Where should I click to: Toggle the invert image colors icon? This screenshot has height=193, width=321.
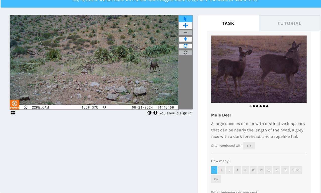click(149, 113)
